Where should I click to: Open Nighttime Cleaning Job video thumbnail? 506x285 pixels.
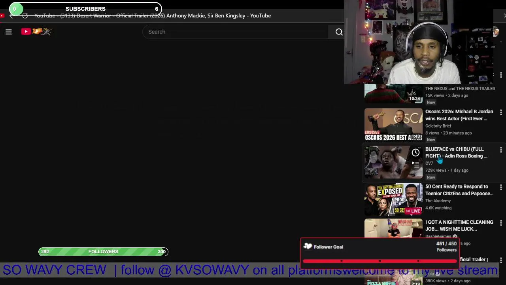coord(393,228)
